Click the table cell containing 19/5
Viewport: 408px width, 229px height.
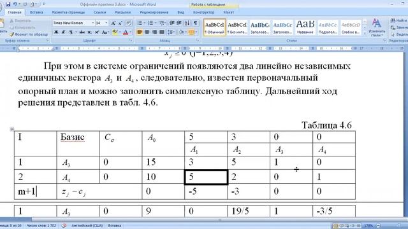tap(249, 211)
